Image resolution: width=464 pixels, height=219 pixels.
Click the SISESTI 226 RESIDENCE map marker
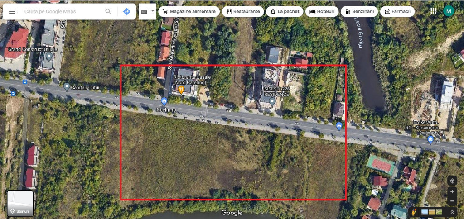pos(272,102)
